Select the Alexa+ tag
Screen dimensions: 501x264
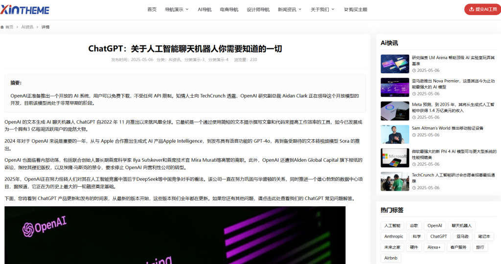pos(434,247)
